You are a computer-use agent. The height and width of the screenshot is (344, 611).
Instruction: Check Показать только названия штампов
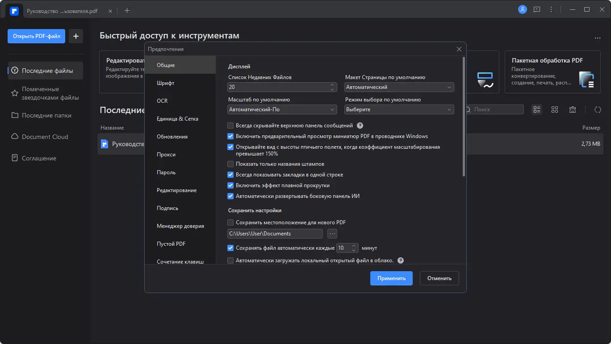(x=230, y=164)
